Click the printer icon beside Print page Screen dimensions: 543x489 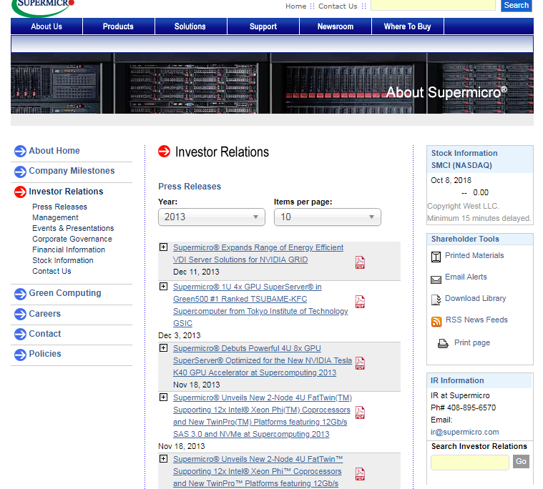pos(443,343)
